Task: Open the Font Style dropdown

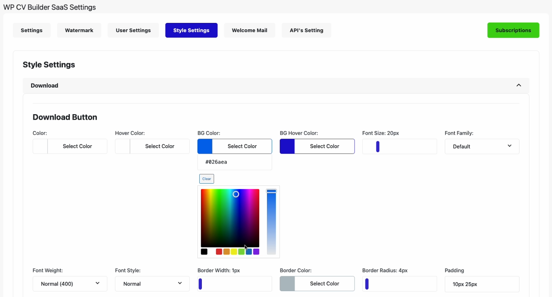Action: 152,284
